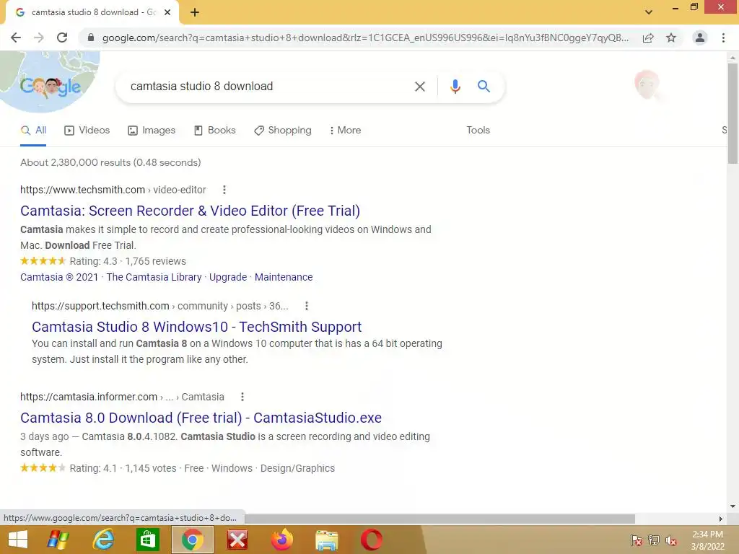The width and height of the screenshot is (739, 554).
Task: Open the Windows Store taskbar icon
Action: point(147,540)
